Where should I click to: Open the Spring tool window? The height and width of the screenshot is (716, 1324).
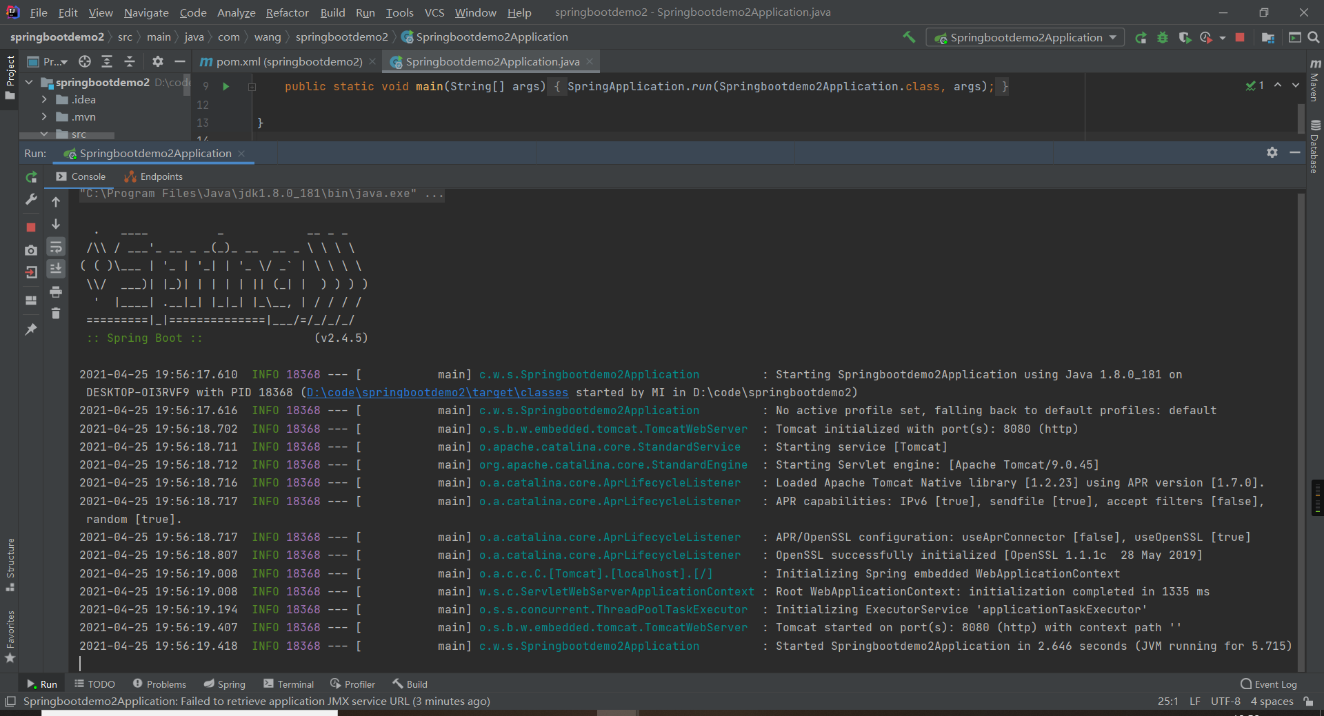tap(225, 684)
